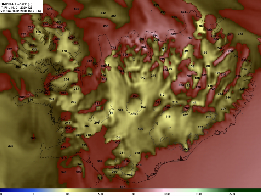Click the 342 height value
The width and height of the screenshot is (261, 196).
pos(103,13)
